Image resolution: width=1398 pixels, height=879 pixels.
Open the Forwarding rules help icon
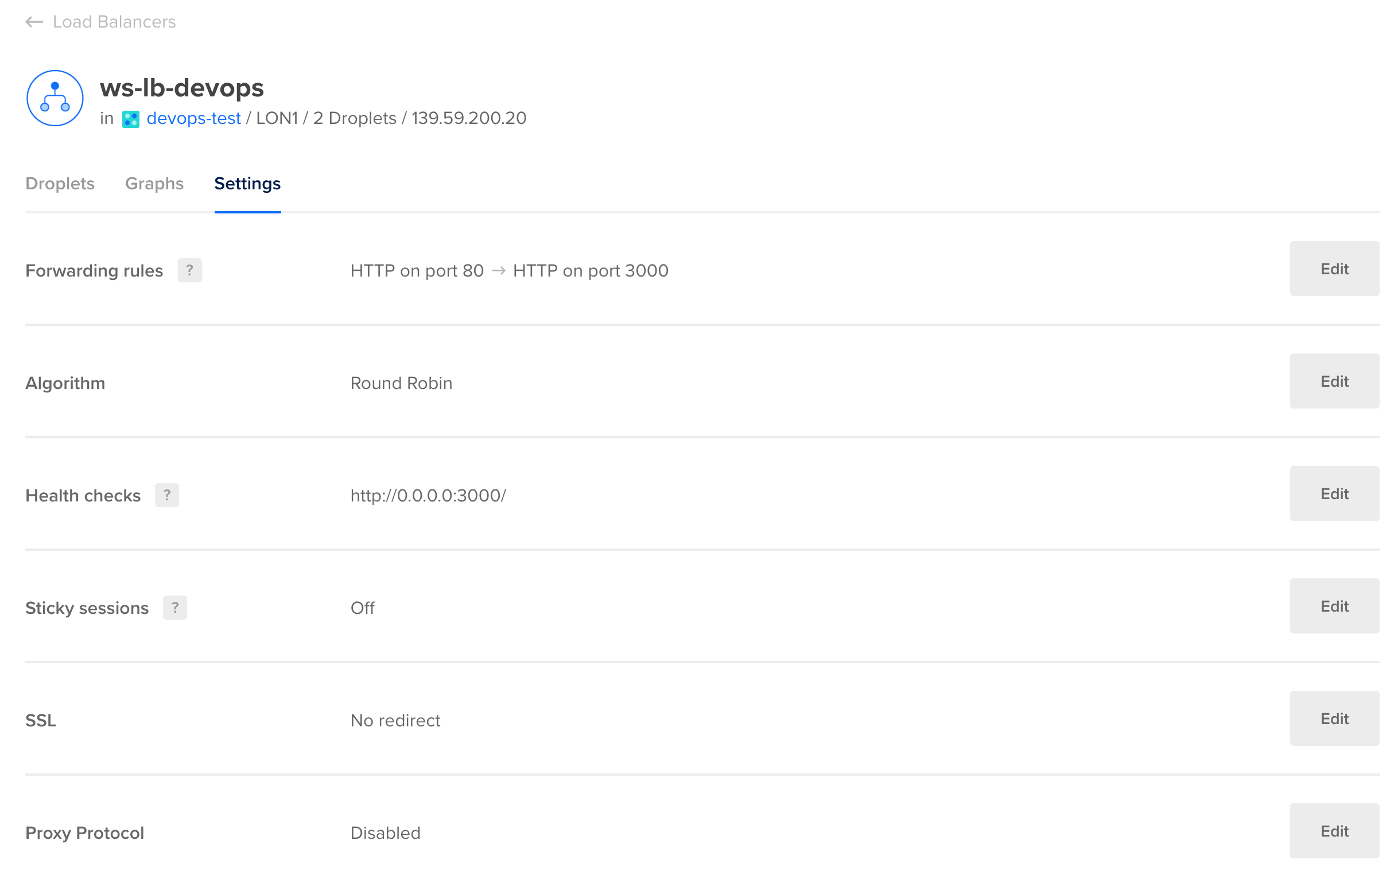click(190, 270)
